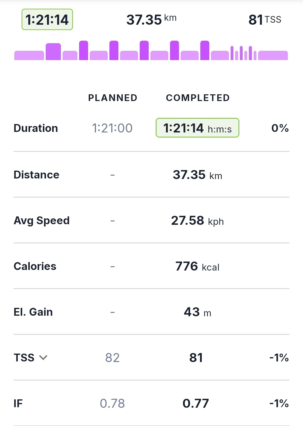Tap the COMPLETED column header
303x426 pixels.
click(x=198, y=98)
